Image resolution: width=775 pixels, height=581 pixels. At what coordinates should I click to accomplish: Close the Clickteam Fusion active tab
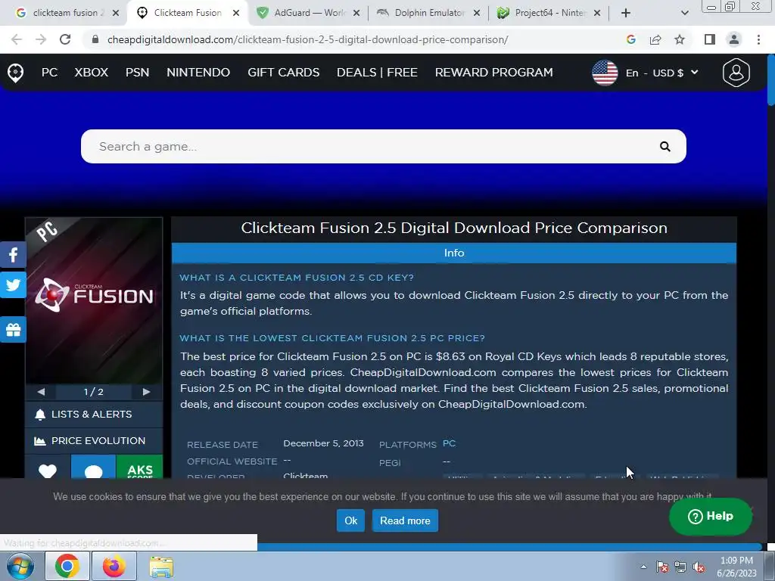236,13
